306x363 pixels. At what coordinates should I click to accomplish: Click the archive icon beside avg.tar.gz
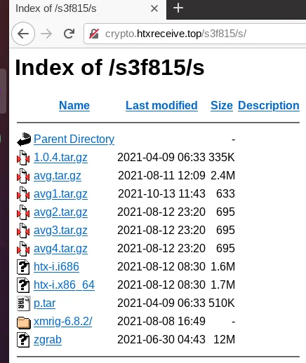[23, 176]
